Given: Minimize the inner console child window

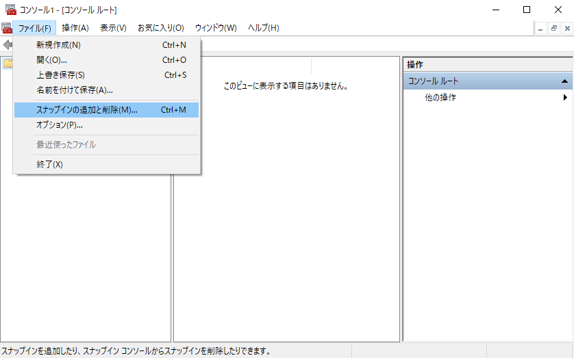Looking at the screenshot, I should coord(540,28).
